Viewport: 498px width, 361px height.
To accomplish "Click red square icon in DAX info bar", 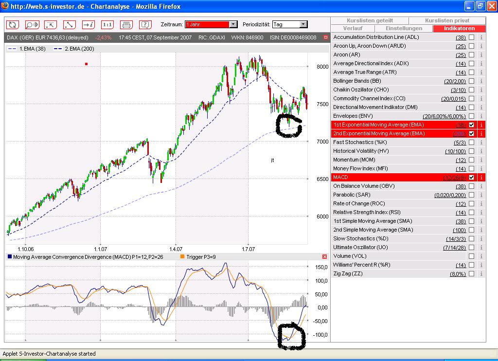I will tap(325, 37).
